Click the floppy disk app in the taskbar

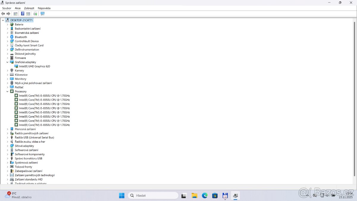coord(225,196)
